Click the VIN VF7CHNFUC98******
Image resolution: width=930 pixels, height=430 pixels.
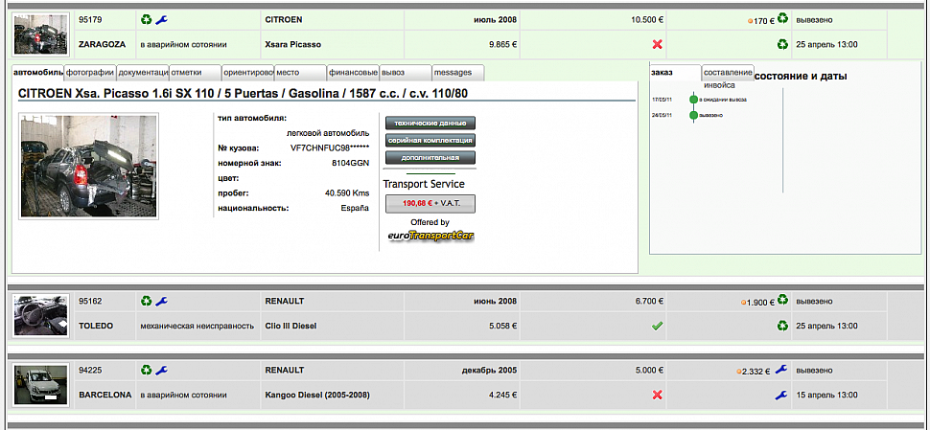click(330, 147)
